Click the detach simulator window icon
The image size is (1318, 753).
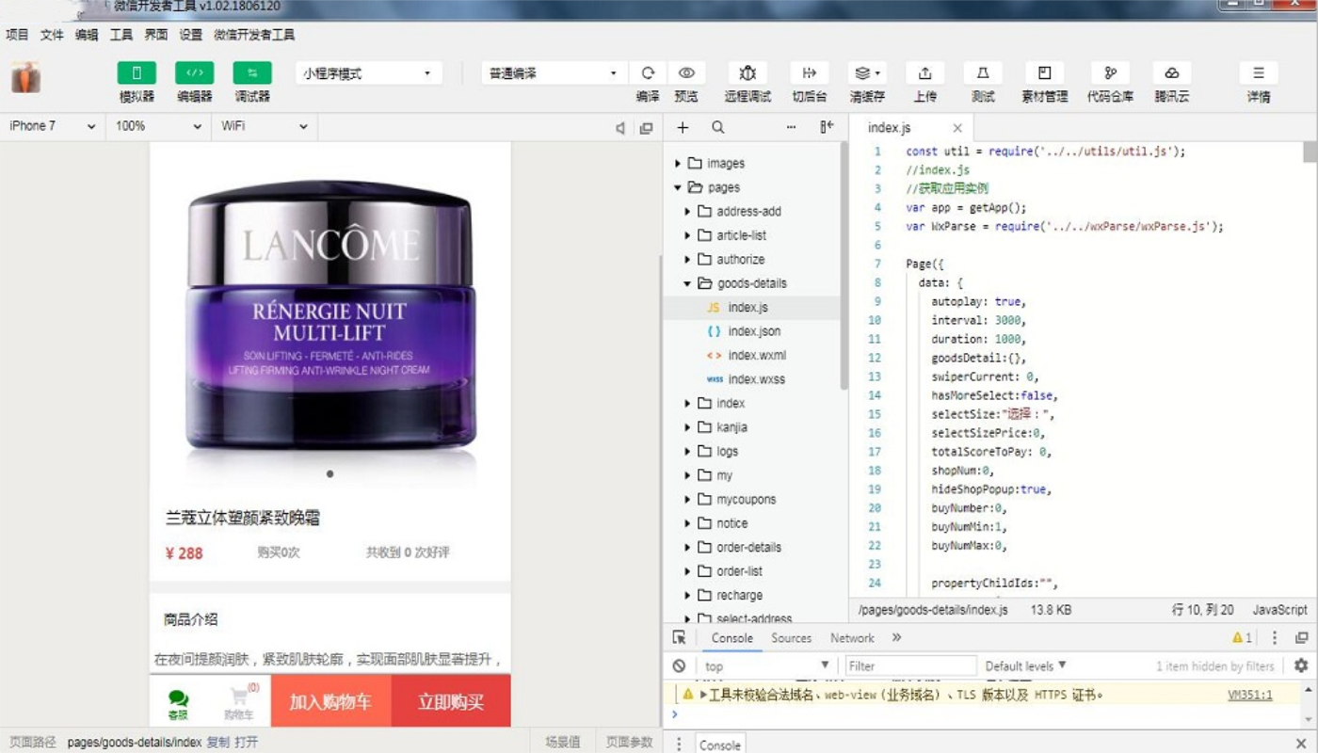coord(646,127)
